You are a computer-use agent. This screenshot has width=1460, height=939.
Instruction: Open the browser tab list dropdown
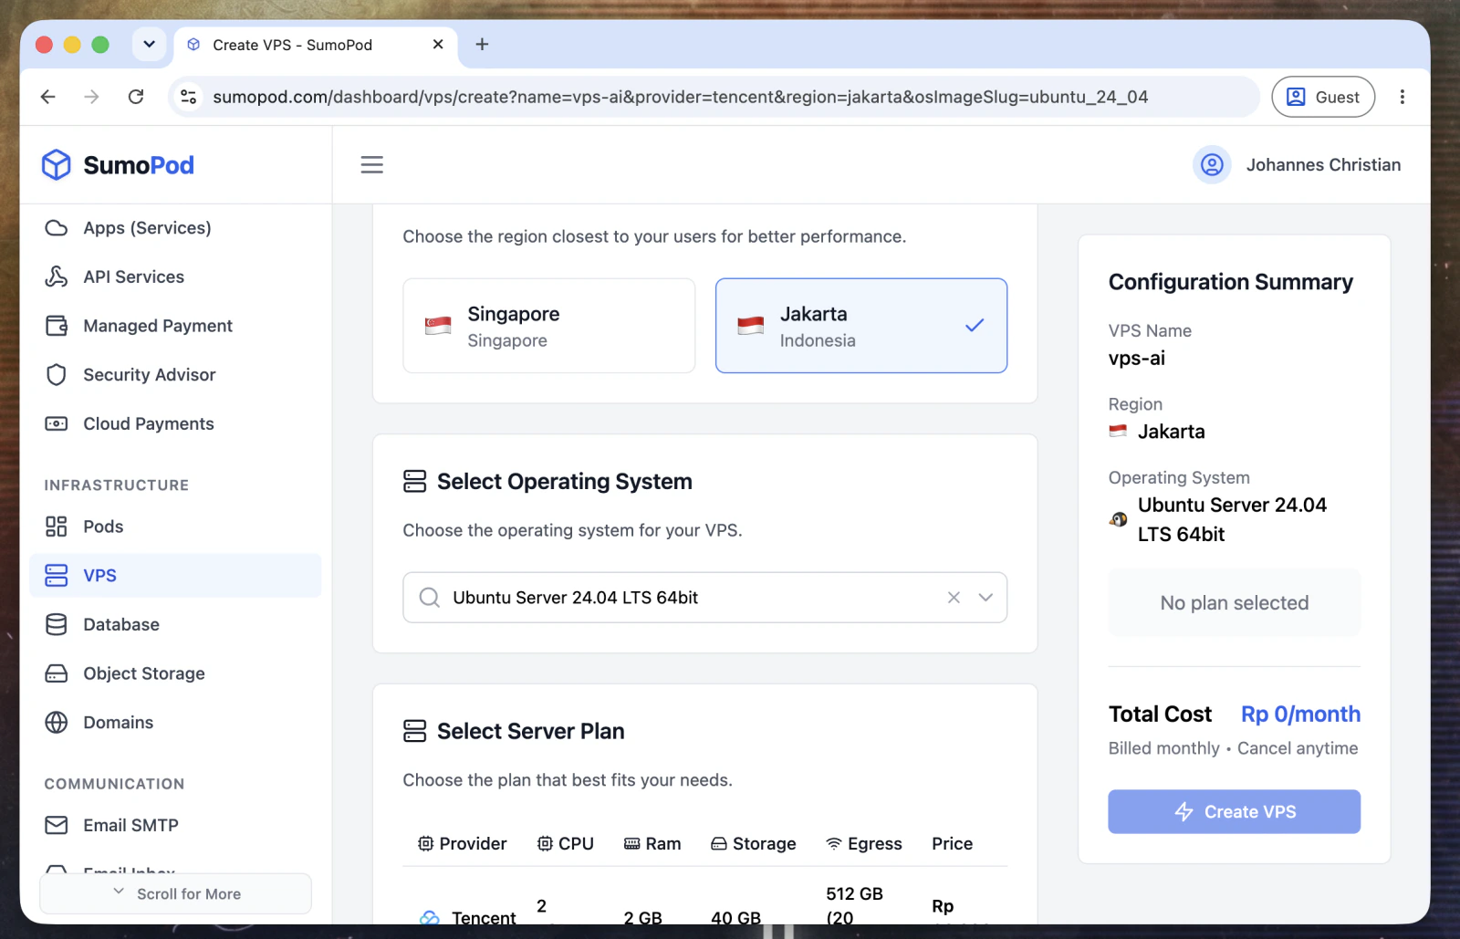pos(149,44)
